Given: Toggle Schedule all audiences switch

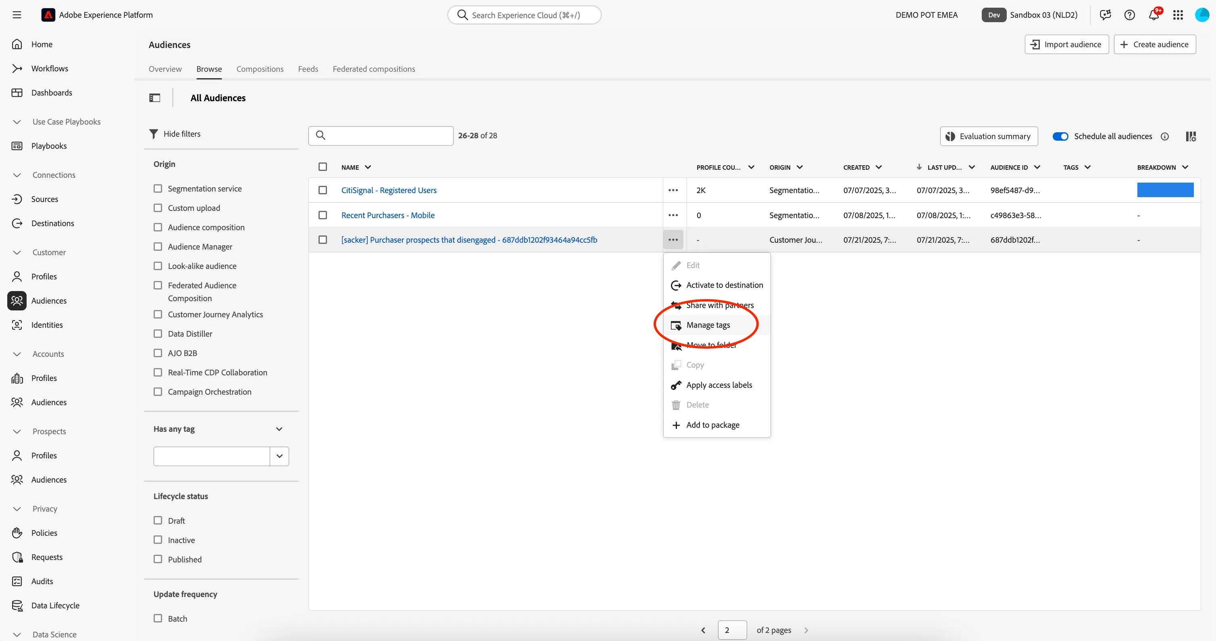Looking at the screenshot, I should point(1060,136).
